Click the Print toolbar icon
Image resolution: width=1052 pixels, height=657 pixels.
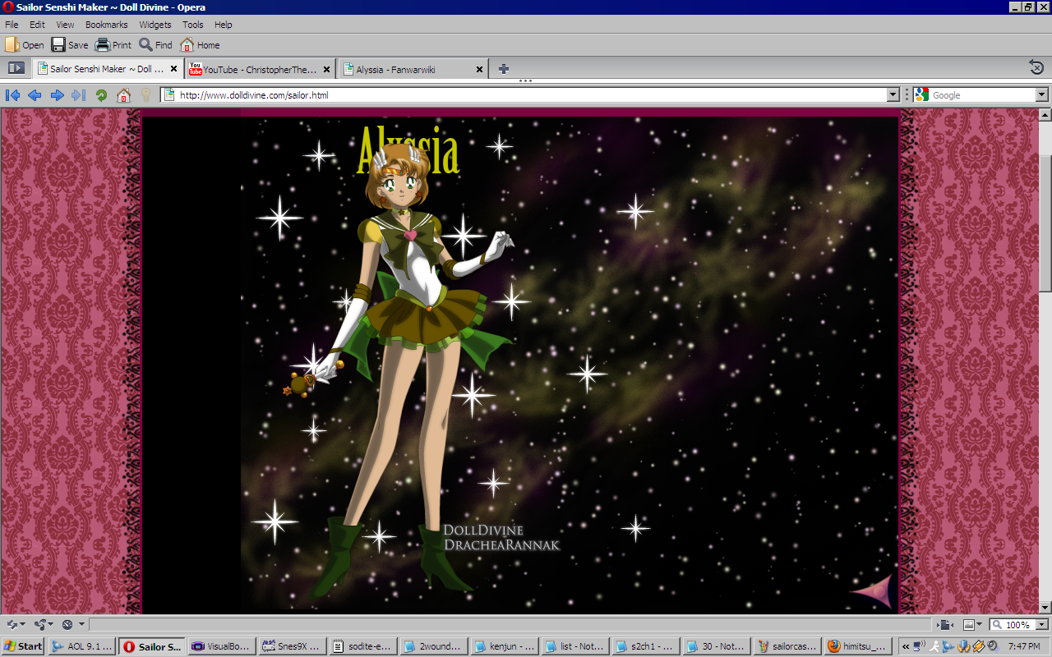(113, 45)
